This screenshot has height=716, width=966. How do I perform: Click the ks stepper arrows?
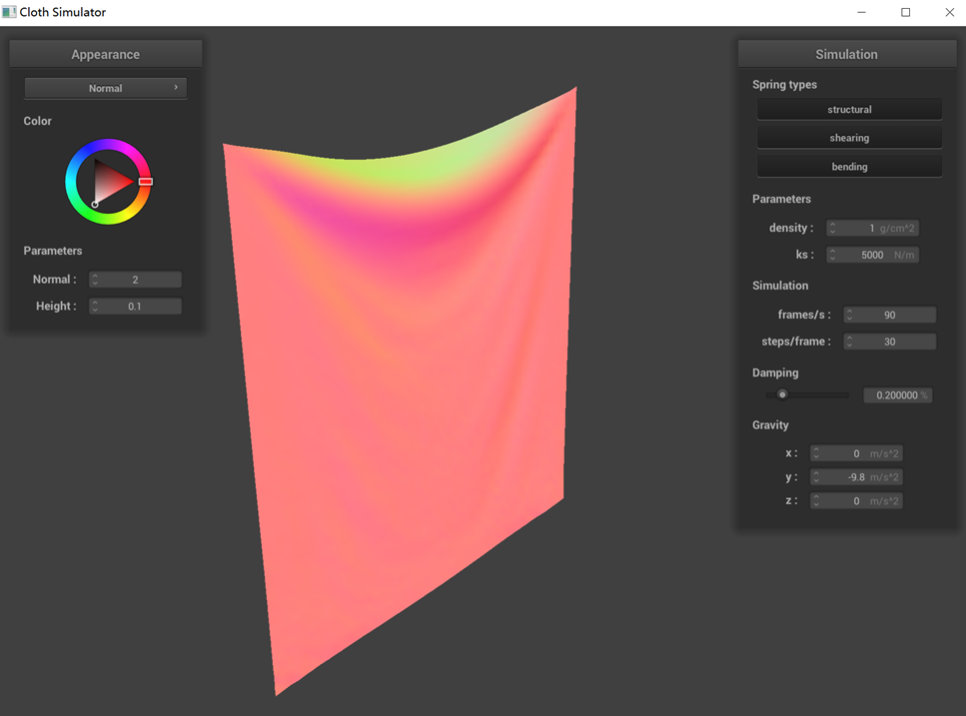coord(832,255)
